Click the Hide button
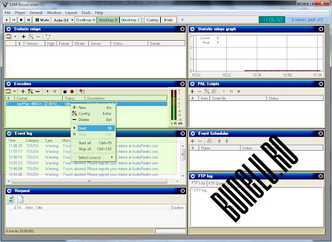This screenshot has height=242, width=332. coord(169,20)
